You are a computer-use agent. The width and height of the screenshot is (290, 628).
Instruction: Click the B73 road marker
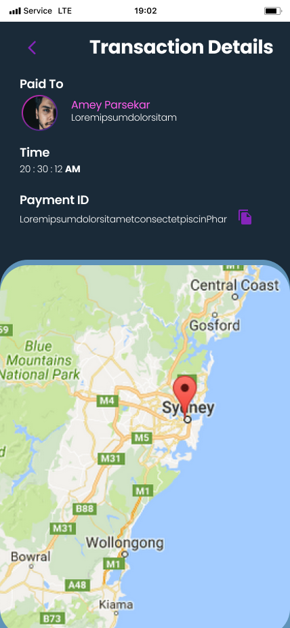coord(52,619)
